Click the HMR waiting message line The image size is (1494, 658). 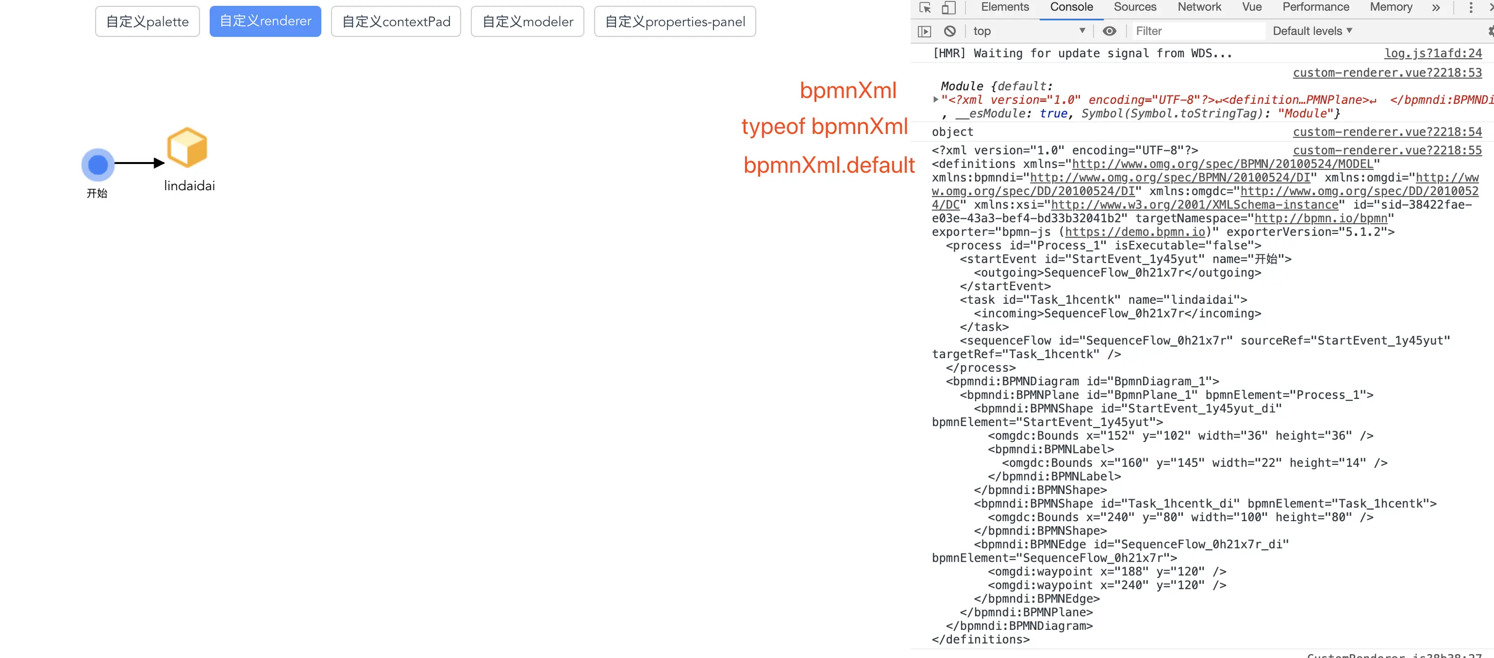tap(1082, 53)
